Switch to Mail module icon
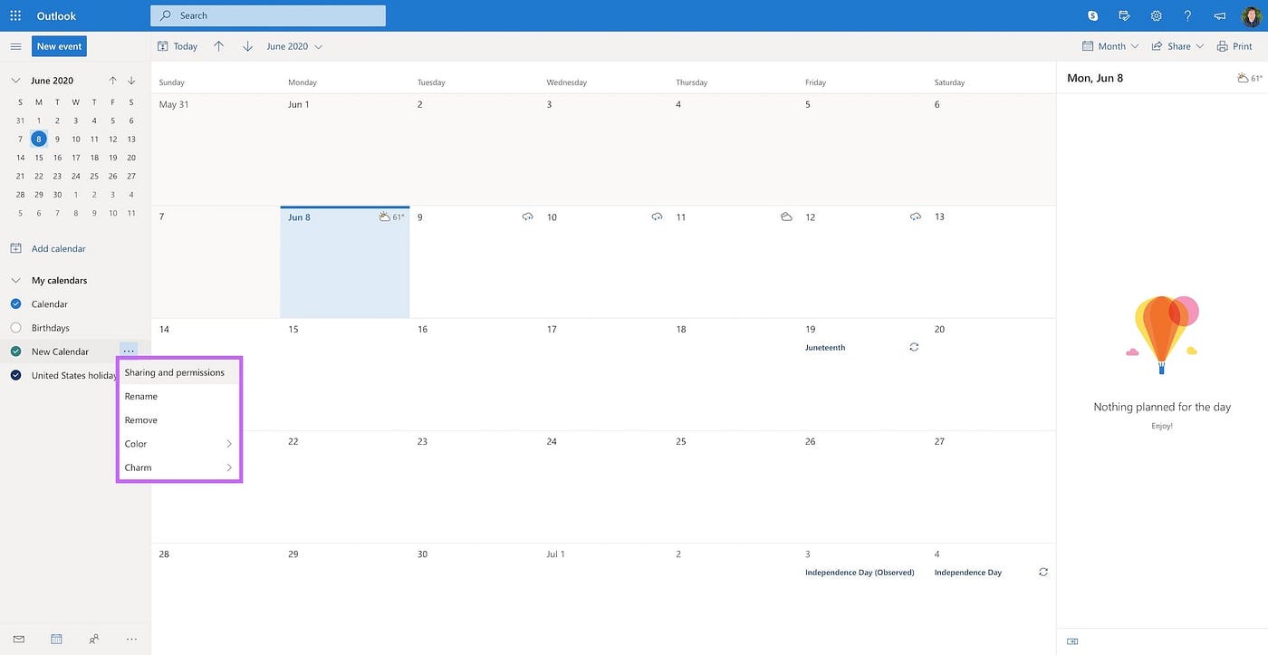Screen dimensions: 1268x655 pos(19,639)
